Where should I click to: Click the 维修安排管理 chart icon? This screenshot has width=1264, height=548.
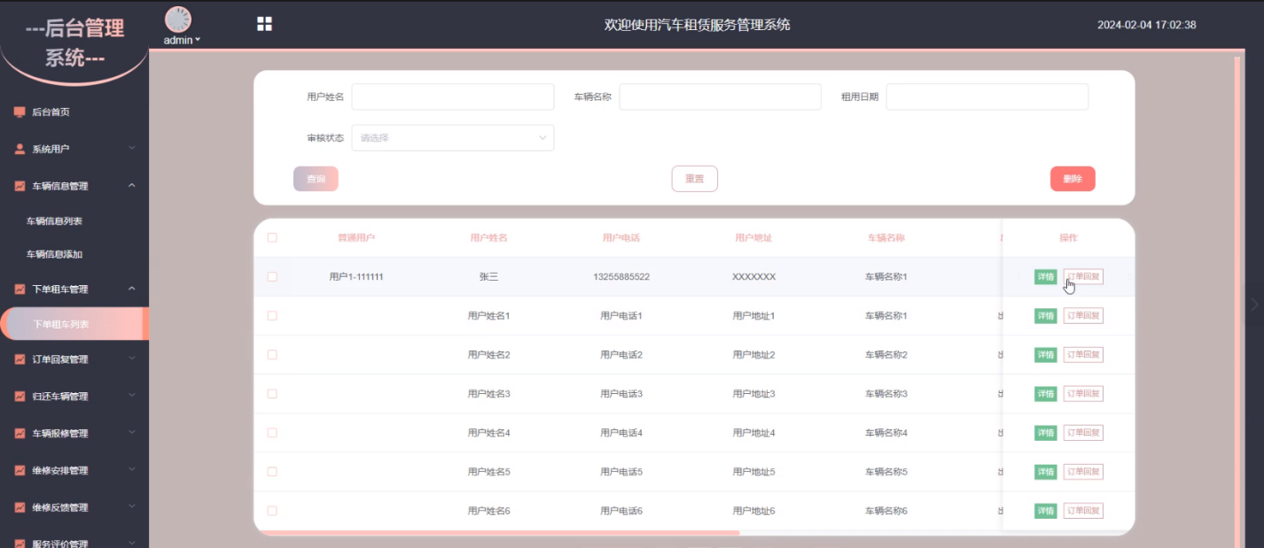20,471
